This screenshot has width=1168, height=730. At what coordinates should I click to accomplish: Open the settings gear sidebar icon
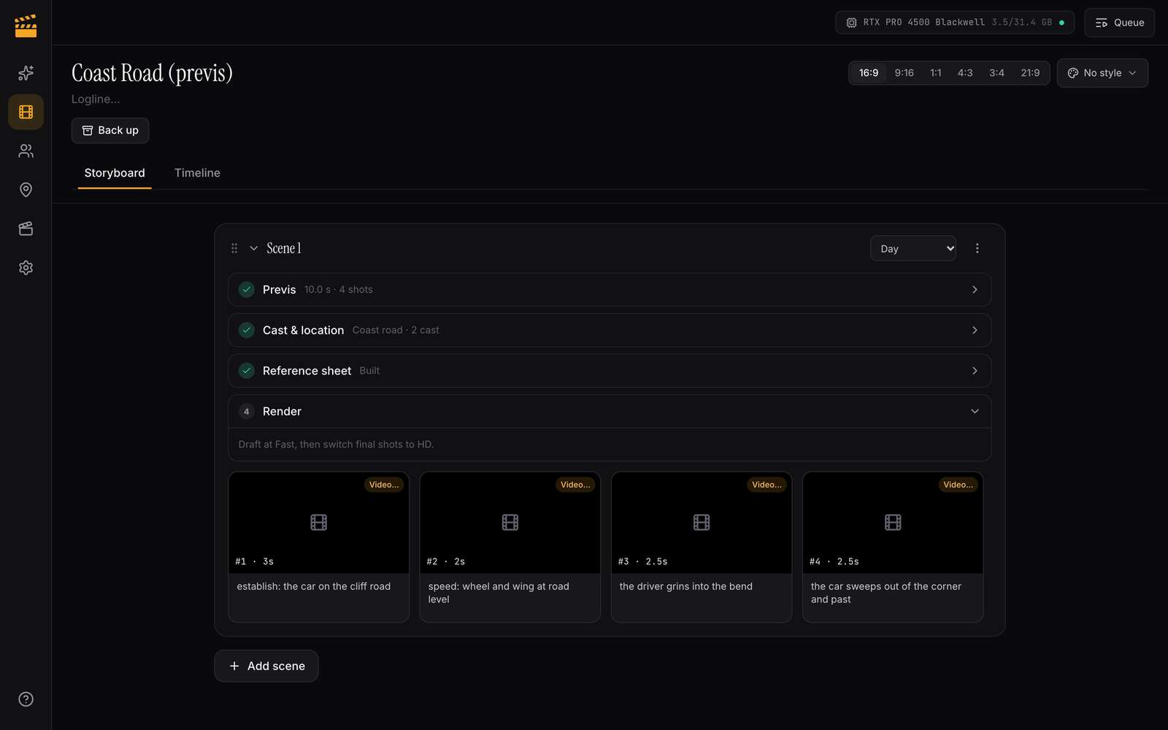(26, 268)
